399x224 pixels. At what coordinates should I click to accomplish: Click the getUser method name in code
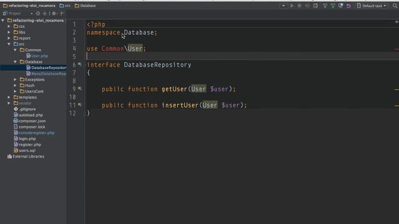coord(175,89)
